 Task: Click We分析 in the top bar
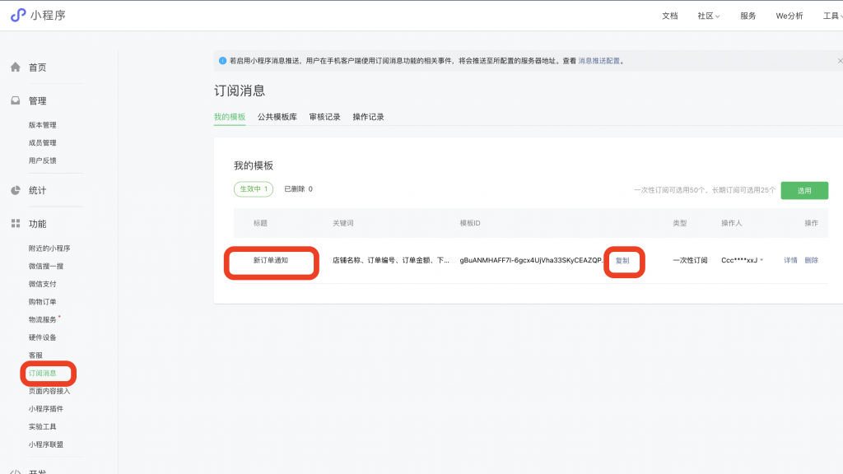tap(789, 15)
